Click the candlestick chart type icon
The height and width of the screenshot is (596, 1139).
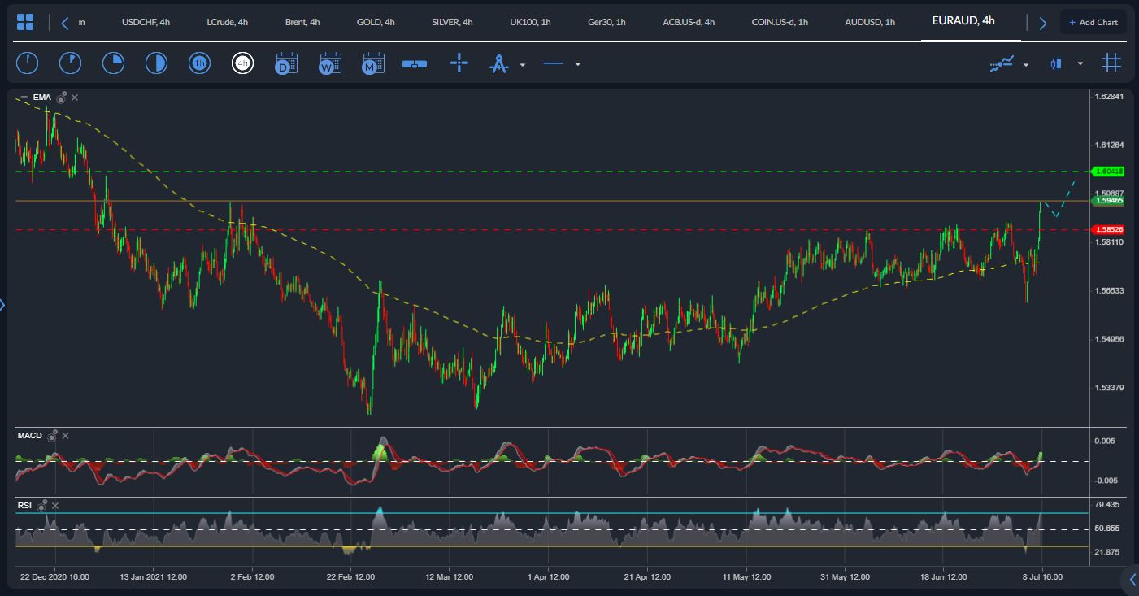click(x=1056, y=63)
